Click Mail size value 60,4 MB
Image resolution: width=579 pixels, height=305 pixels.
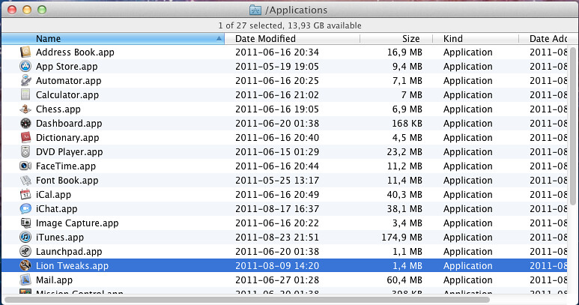[404, 280]
